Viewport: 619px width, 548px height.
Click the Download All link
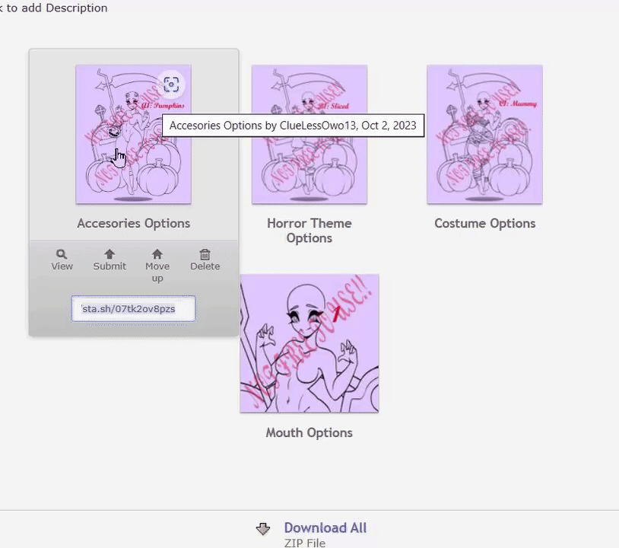[x=325, y=528]
